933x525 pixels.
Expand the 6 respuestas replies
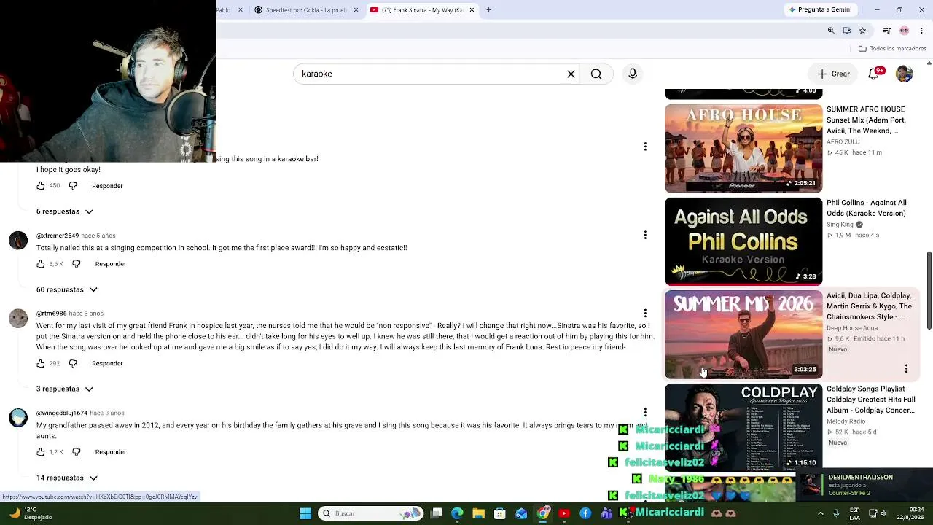[x=65, y=211]
